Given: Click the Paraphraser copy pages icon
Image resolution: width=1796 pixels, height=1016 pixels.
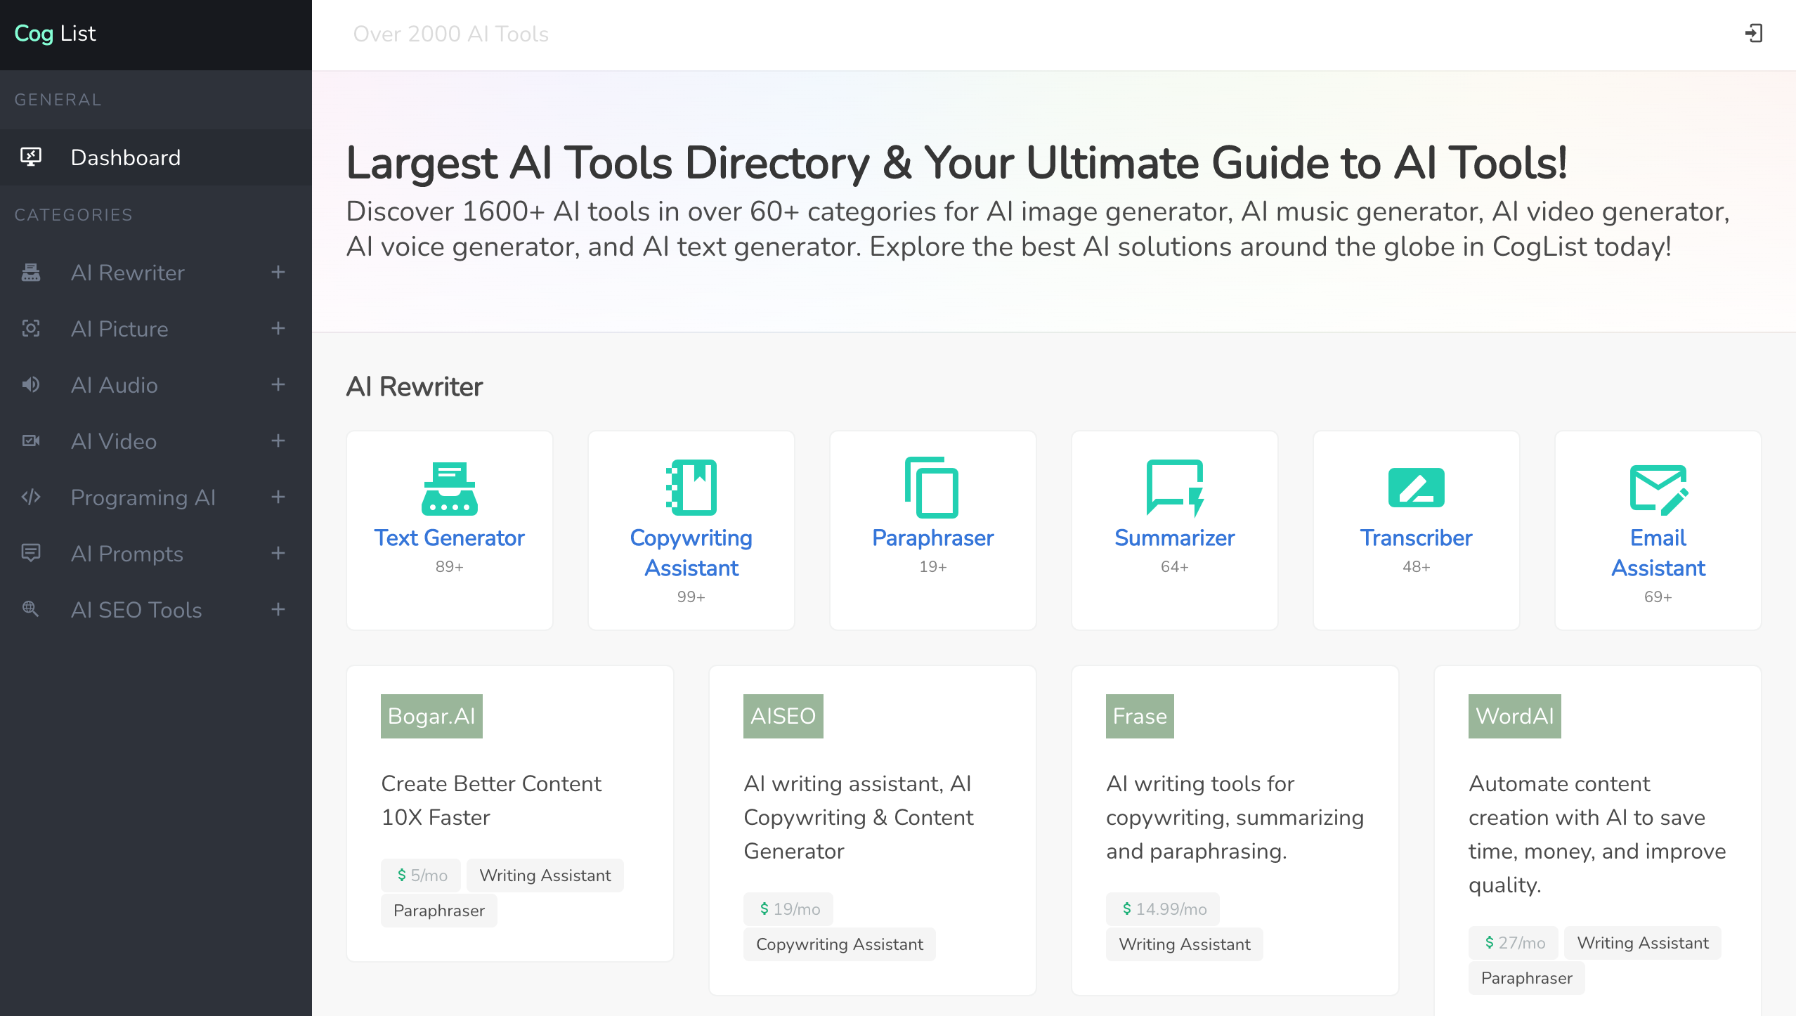Looking at the screenshot, I should tap(932, 487).
